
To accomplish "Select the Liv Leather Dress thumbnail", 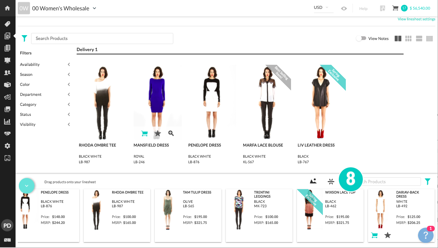I will pos(321,102).
